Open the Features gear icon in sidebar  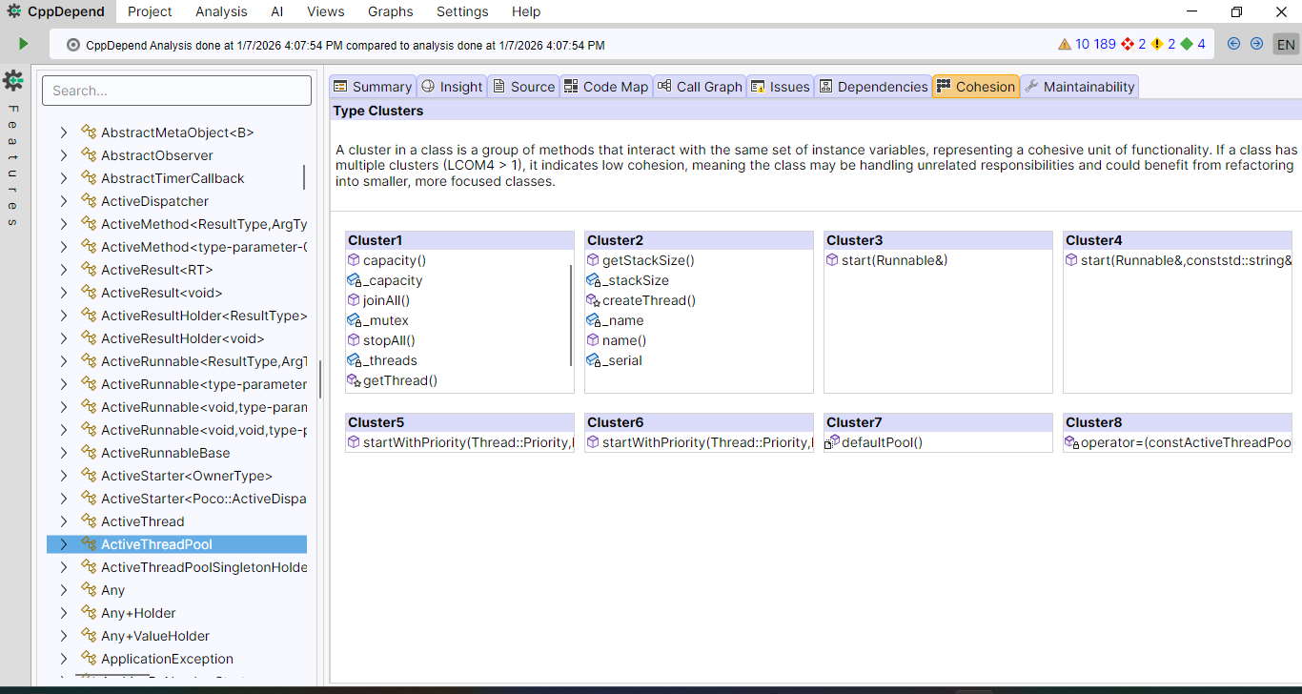pos(13,80)
